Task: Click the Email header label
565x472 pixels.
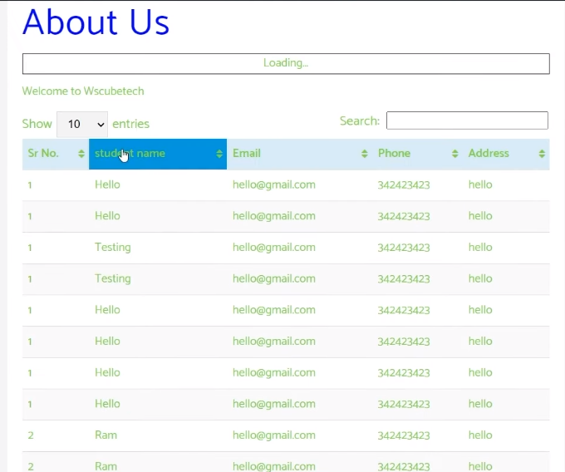Action: click(x=247, y=154)
